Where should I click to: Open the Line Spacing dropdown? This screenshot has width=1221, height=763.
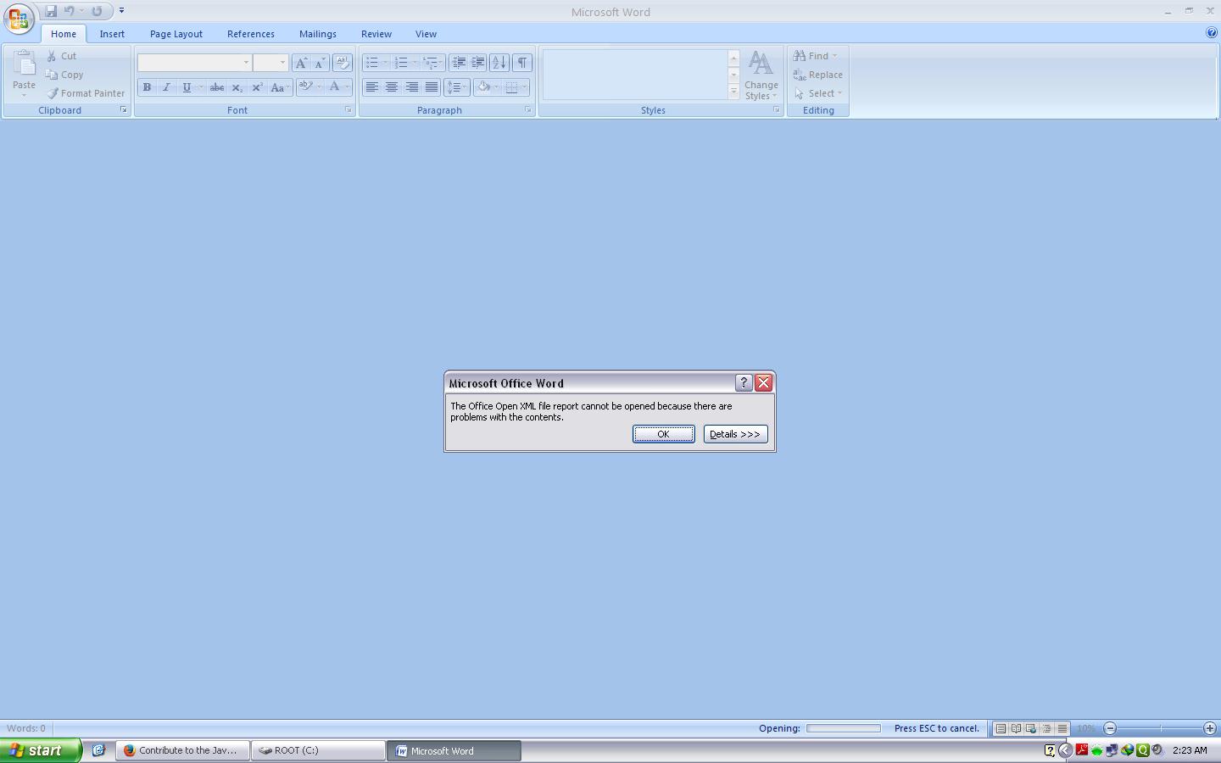[457, 87]
